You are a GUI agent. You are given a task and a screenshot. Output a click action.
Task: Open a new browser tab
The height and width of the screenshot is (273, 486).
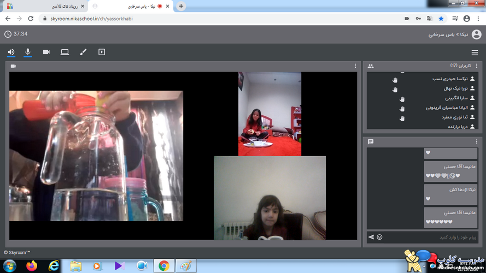pos(181,6)
